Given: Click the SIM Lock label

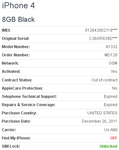Looking at the screenshot, I should (x=11, y=146).
